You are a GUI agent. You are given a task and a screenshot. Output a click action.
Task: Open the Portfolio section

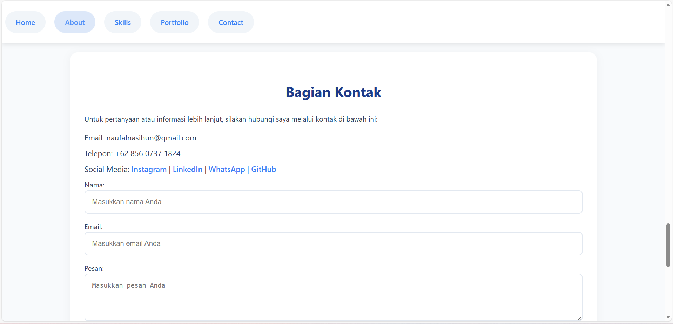[x=174, y=22]
